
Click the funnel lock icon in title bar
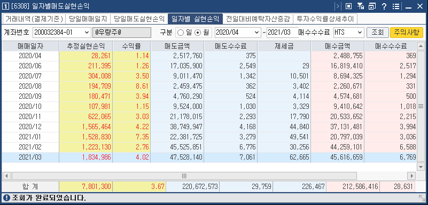coord(360,6)
